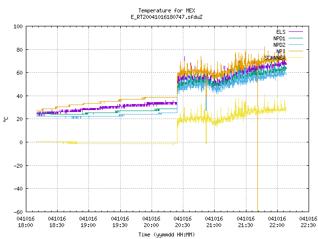The image size is (318, 239).
Task: Click the NPI legend label
Action: 281,51
